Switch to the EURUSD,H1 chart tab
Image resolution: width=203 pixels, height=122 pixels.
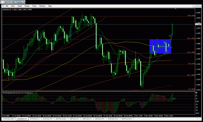coord(35,119)
